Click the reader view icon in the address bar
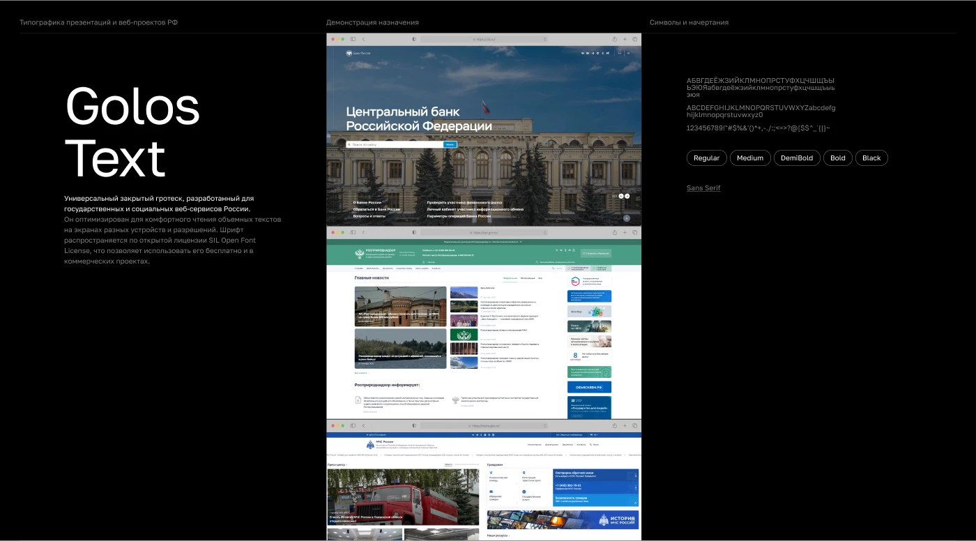976x541 pixels. (x=414, y=39)
